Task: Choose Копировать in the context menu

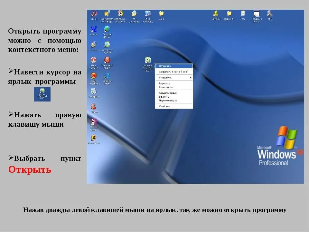Action: pos(174,87)
